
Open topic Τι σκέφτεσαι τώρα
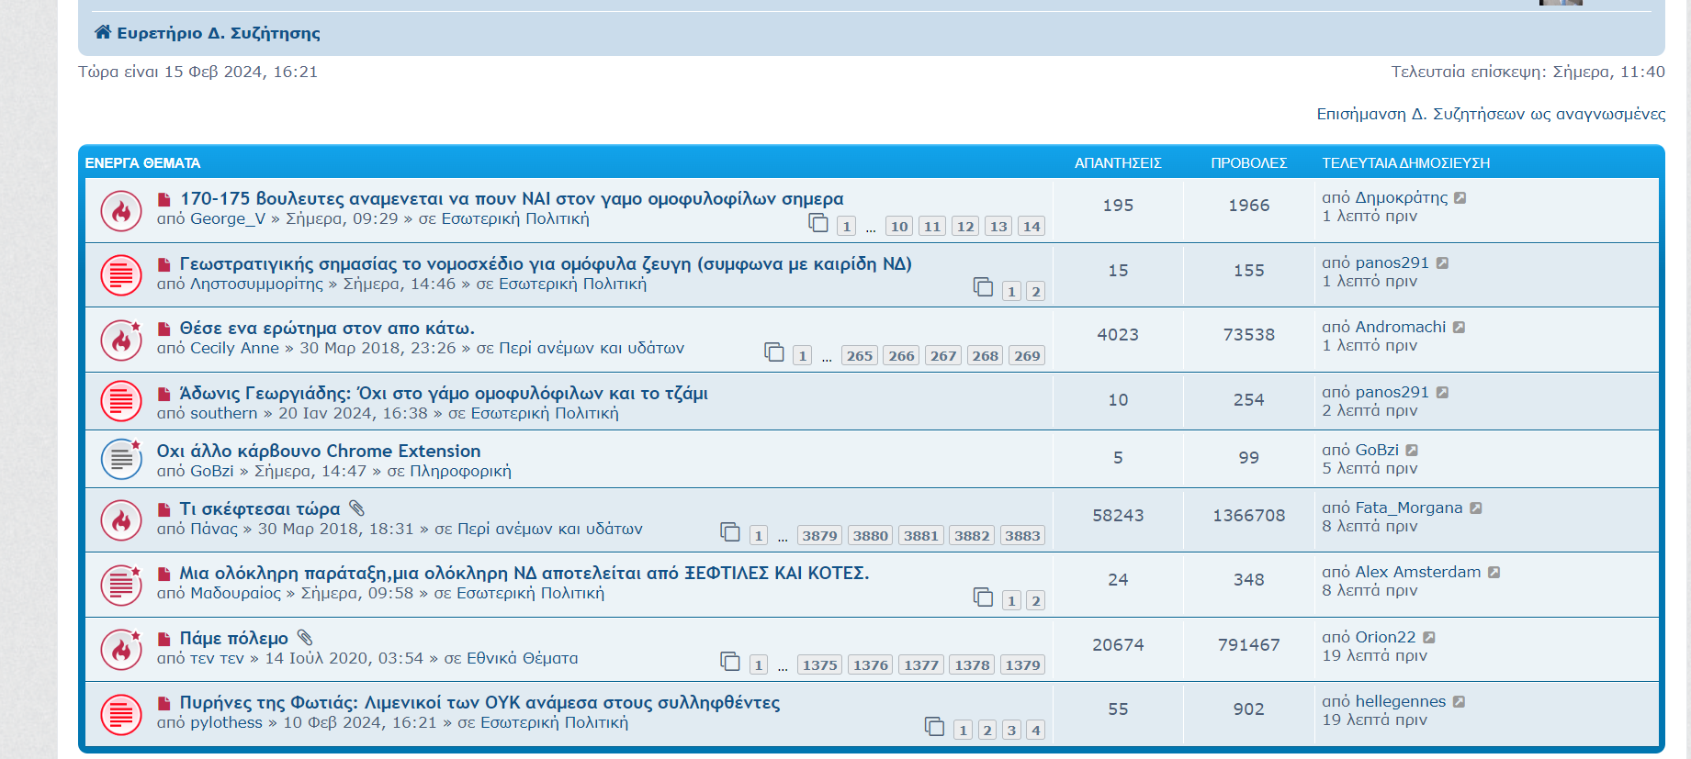(260, 508)
